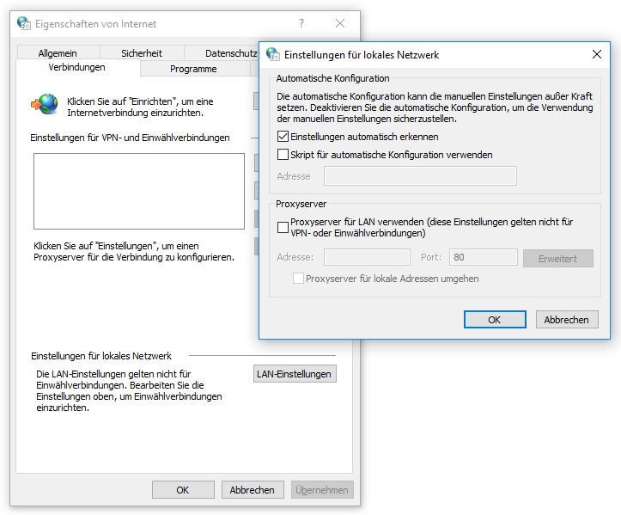The width and height of the screenshot is (621, 515).
Task: Click the Port field showing 80
Action: pyautogui.click(x=484, y=257)
